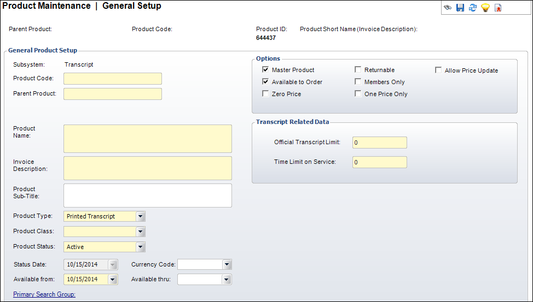Viewport: 533px width, 302px height.
Task: Uncheck the Master Product checkbox
Action: coord(265,69)
